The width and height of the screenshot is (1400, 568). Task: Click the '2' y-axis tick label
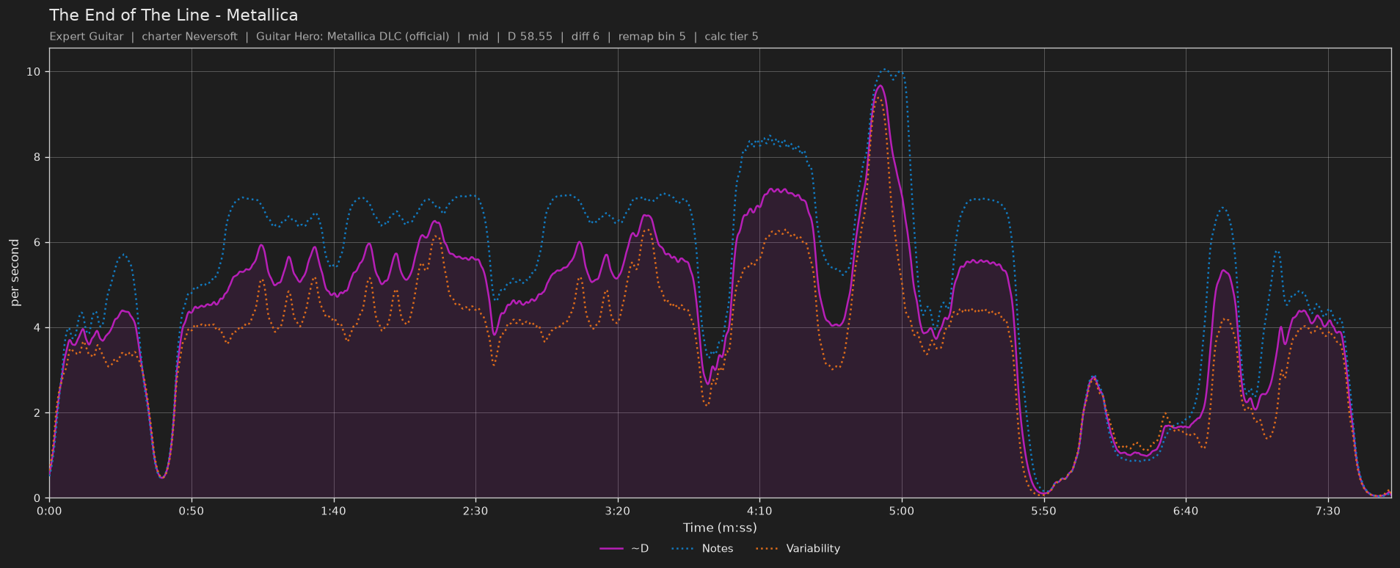[x=37, y=412]
